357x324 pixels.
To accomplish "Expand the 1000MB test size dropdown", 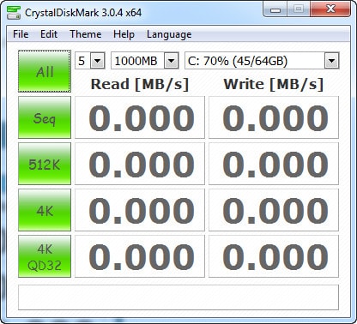I will [171, 61].
